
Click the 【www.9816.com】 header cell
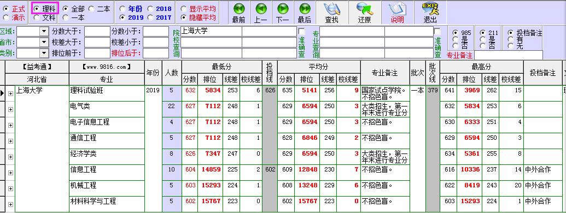point(107,67)
